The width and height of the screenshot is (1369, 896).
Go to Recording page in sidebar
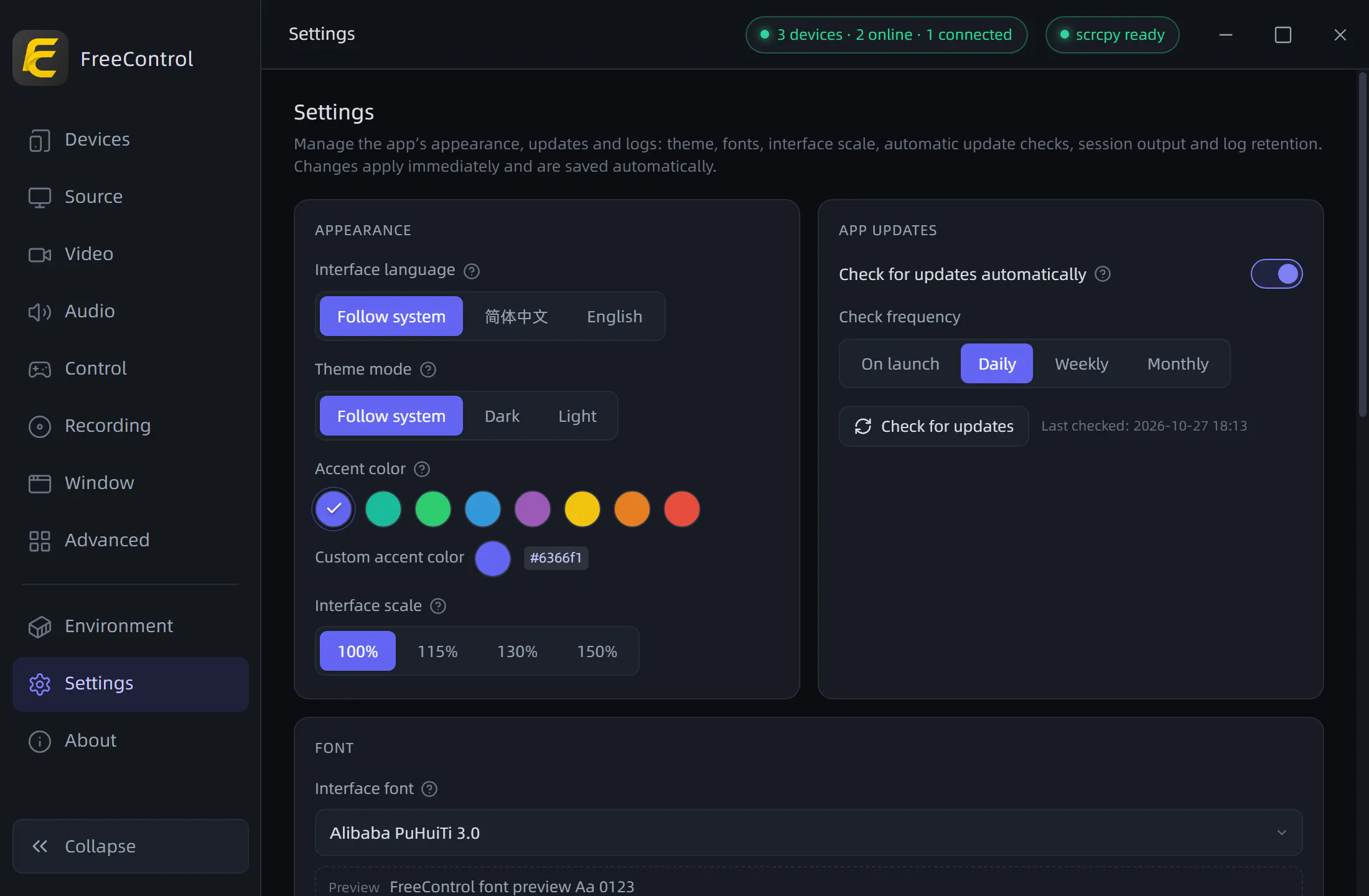pos(131,426)
